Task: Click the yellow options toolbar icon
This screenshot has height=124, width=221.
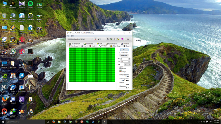Action: [118, 39]
